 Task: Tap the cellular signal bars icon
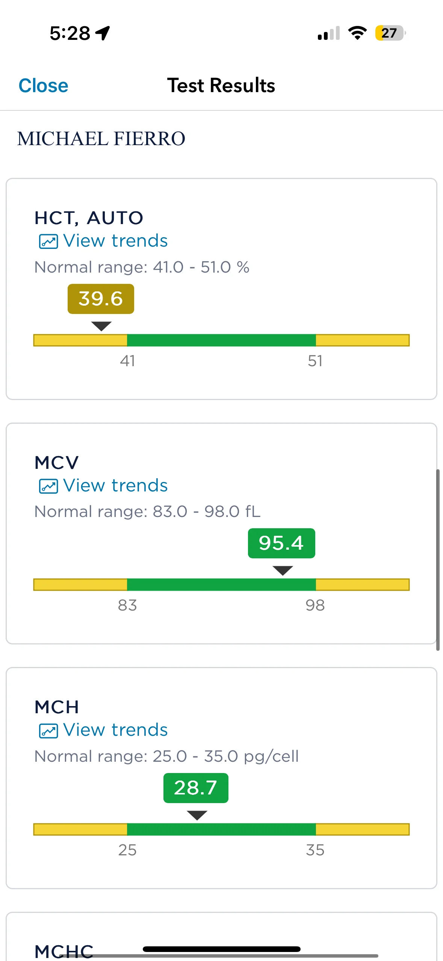tap(328, 33)
